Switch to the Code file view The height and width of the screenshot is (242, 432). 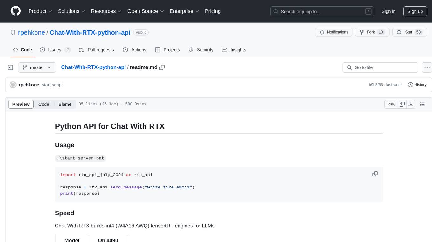(x=44, y=104)
